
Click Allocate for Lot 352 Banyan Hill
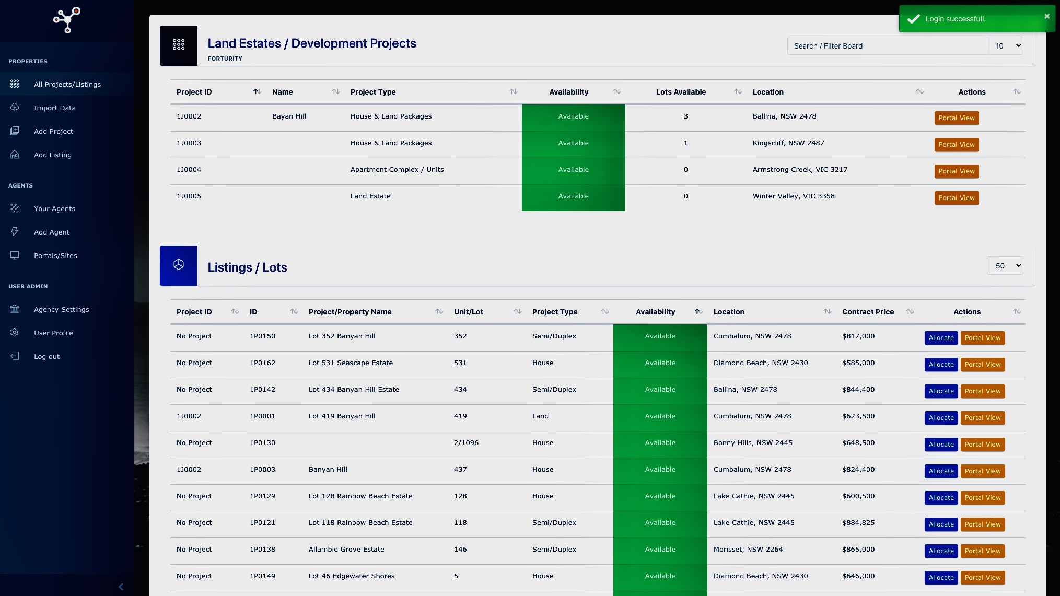941,338
